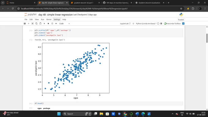208x117 pixels.
Task: Click the 'cgpa' column header in table output
Action: coord(39,108)
